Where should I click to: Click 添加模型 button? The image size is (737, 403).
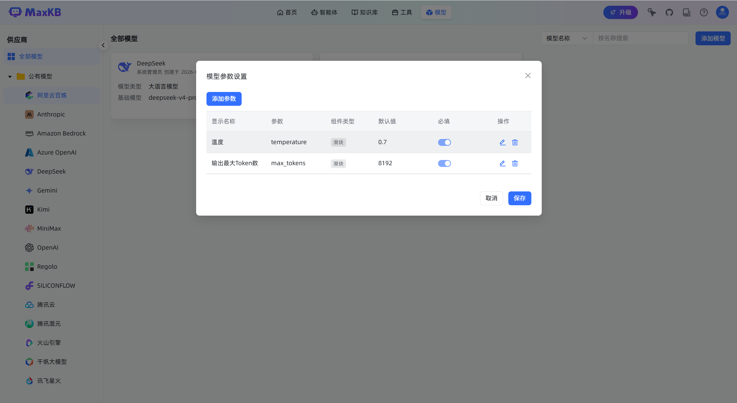point(713,38)
